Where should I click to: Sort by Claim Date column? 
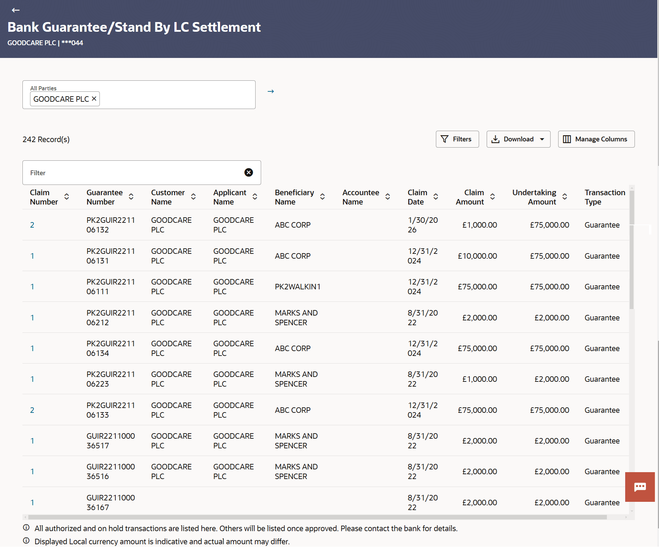[436, 197]
